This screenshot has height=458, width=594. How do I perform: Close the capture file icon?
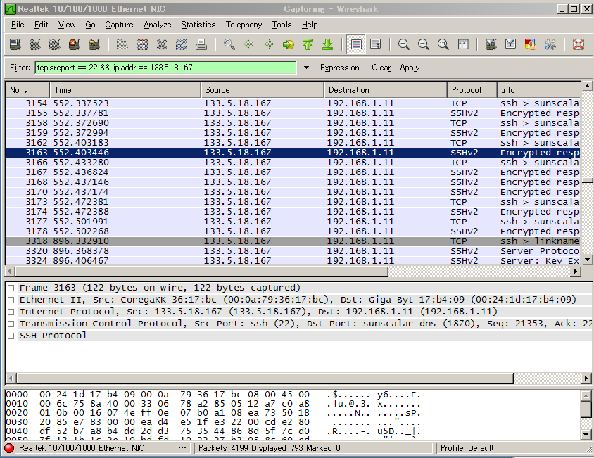162,44
